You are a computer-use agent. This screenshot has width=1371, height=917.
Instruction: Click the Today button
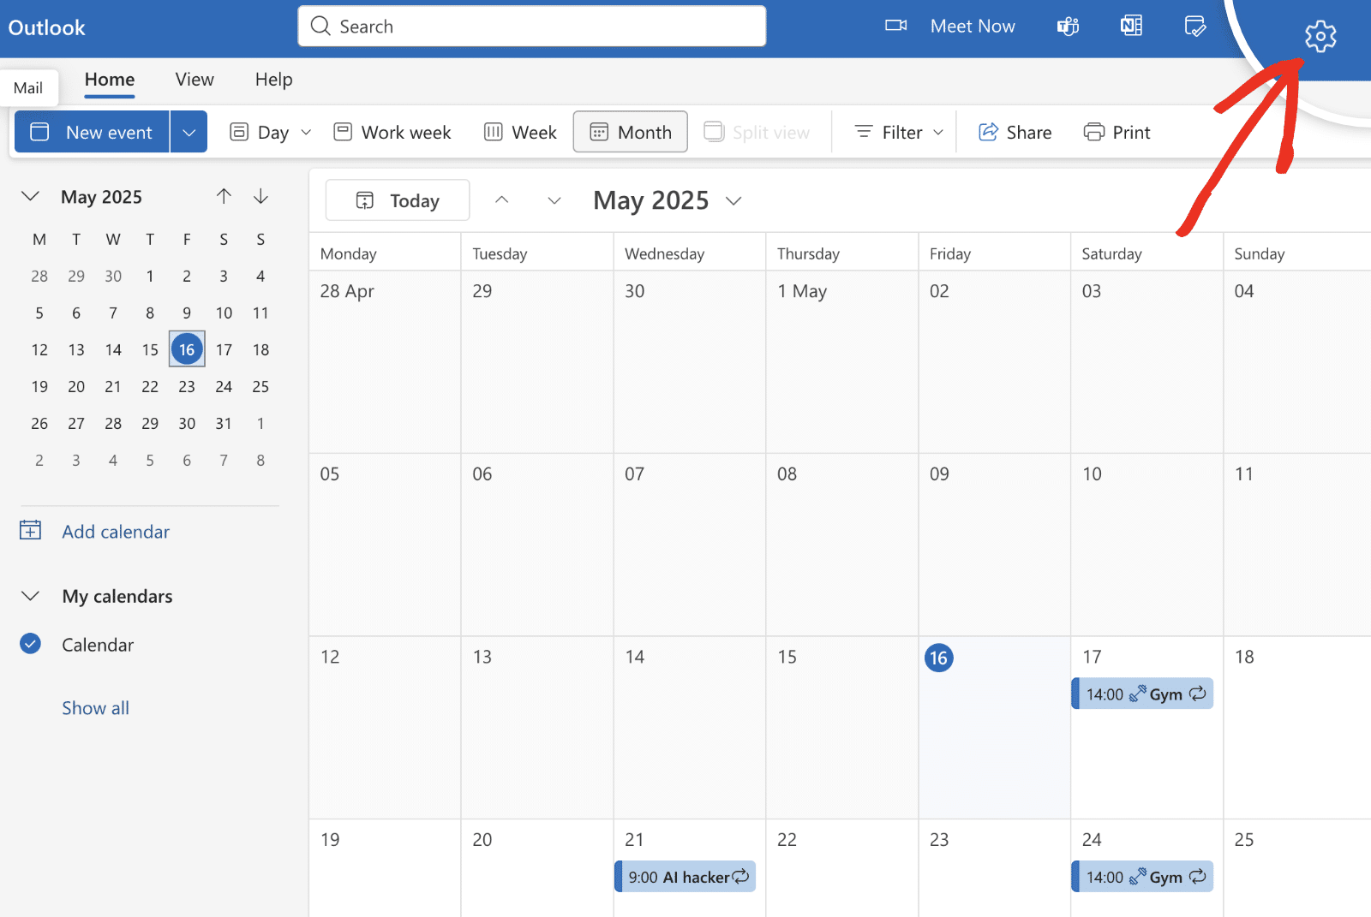pyautogui.click(x=398, y=200)
